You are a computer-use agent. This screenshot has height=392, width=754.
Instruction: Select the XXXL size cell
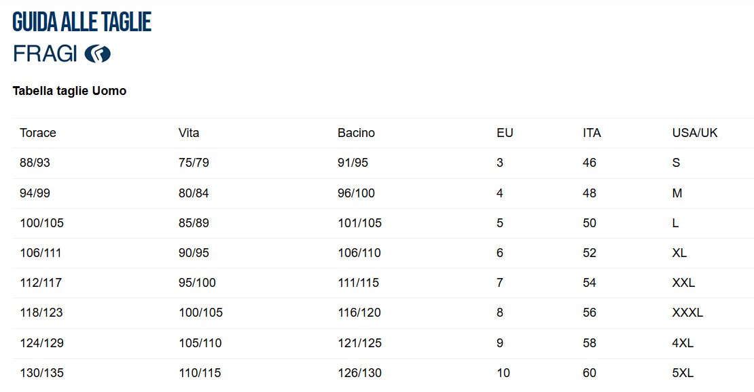687,313
